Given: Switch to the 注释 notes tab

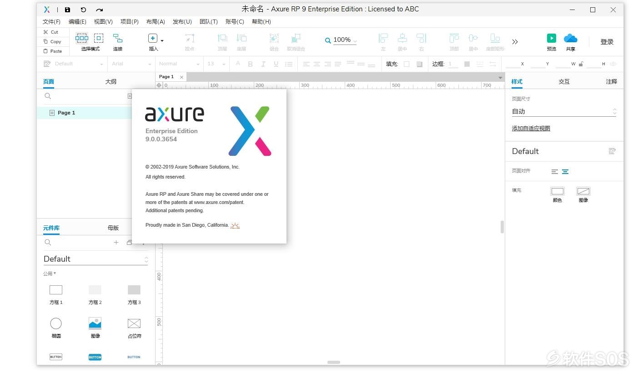Looking at the screenshot, I should 612,82.
